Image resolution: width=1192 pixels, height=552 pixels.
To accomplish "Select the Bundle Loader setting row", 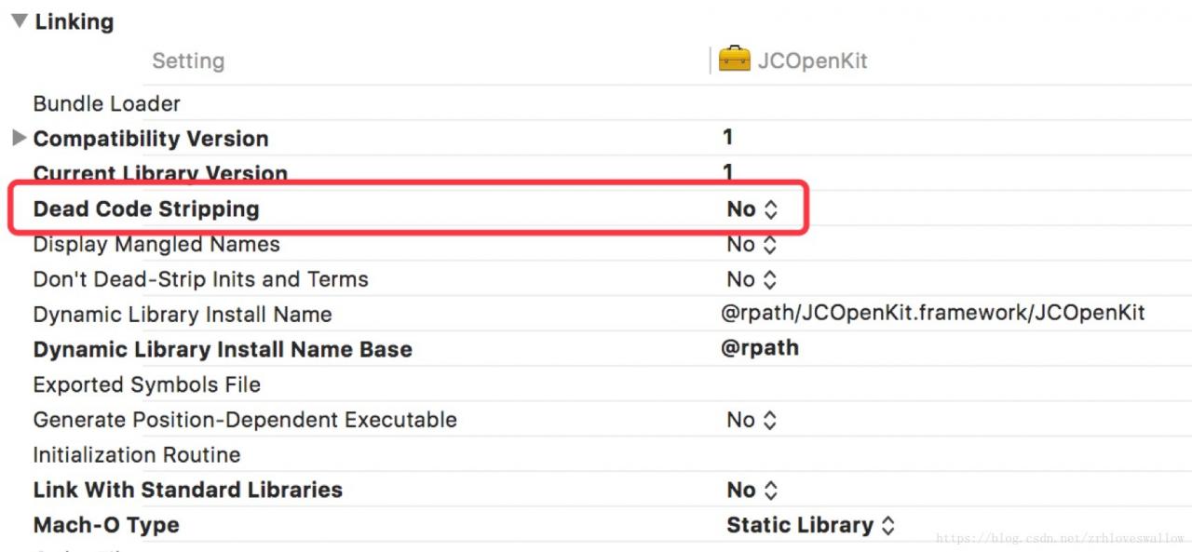I will [107, 103].
